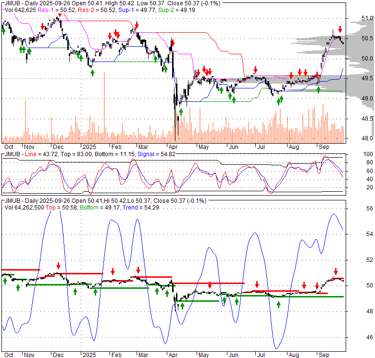375x358 pixels.
Task: Click the red sell arrow above the September price peak in the top chart
Action: [340, 30]
